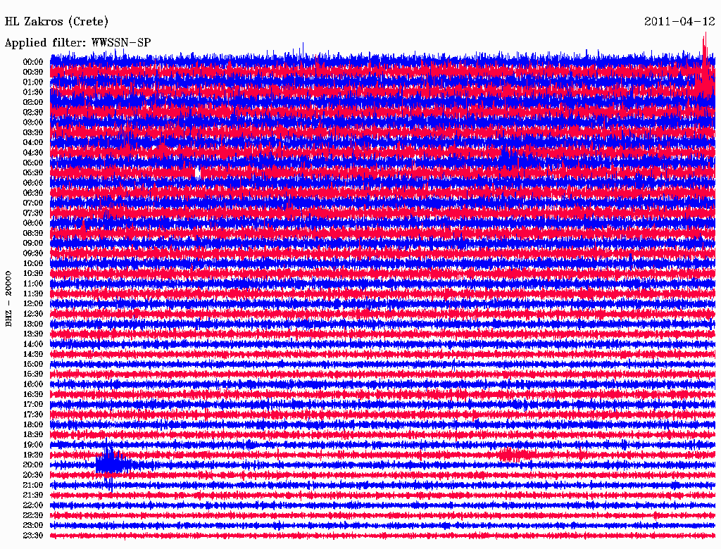
Task: Select the 04:00 time label
Action: coord(33,143)
